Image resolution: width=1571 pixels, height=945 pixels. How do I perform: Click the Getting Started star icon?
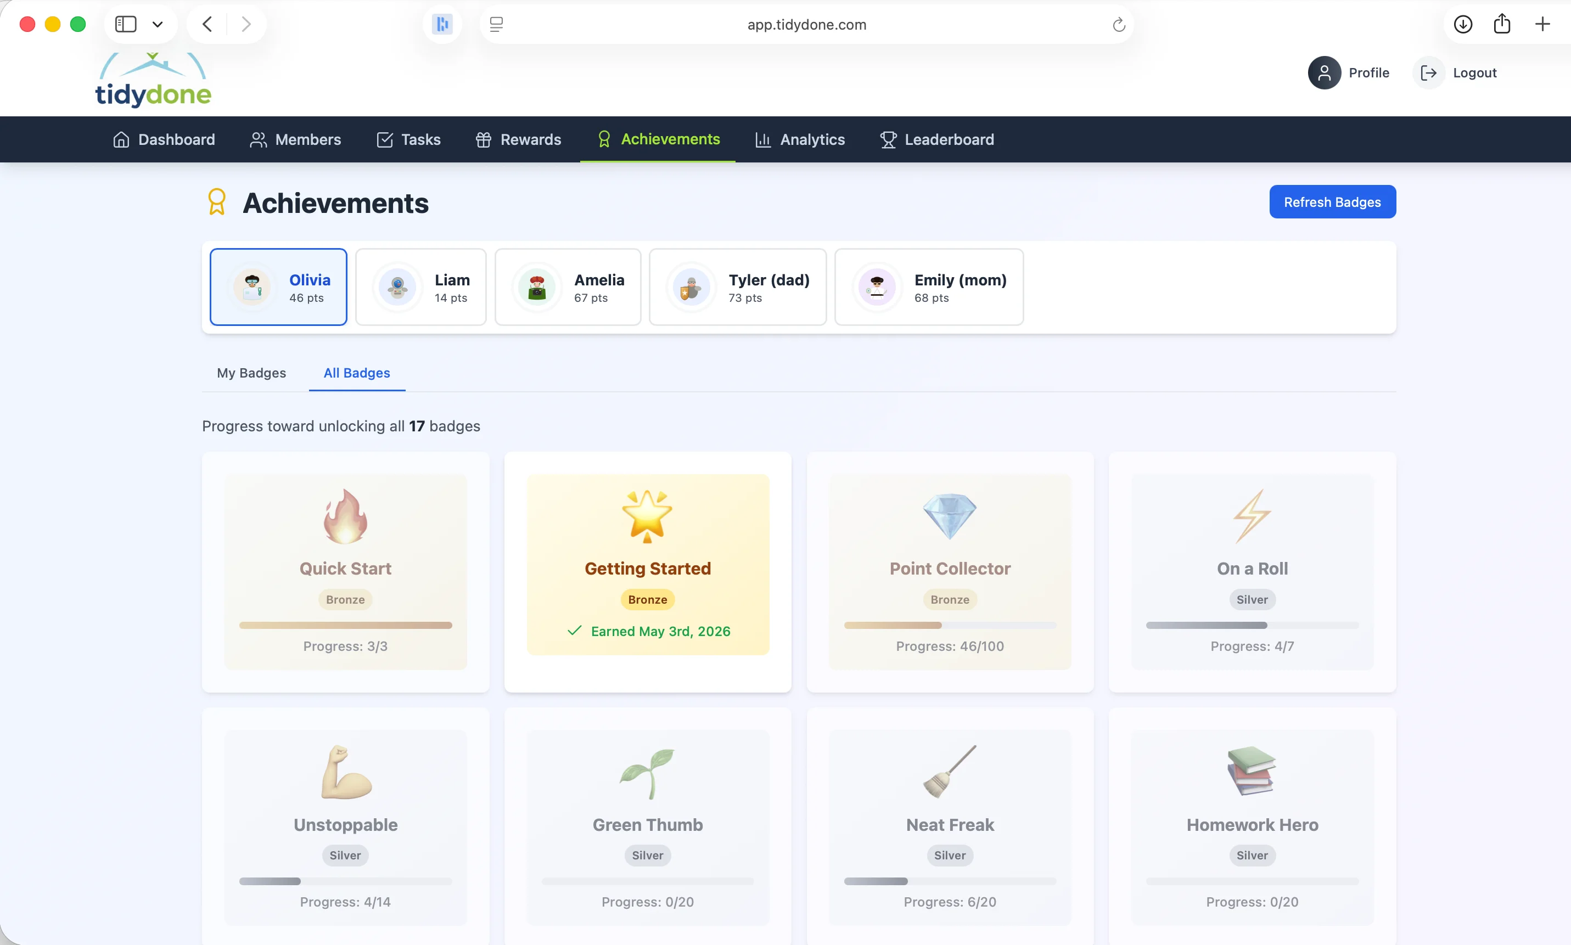point(647,516)
